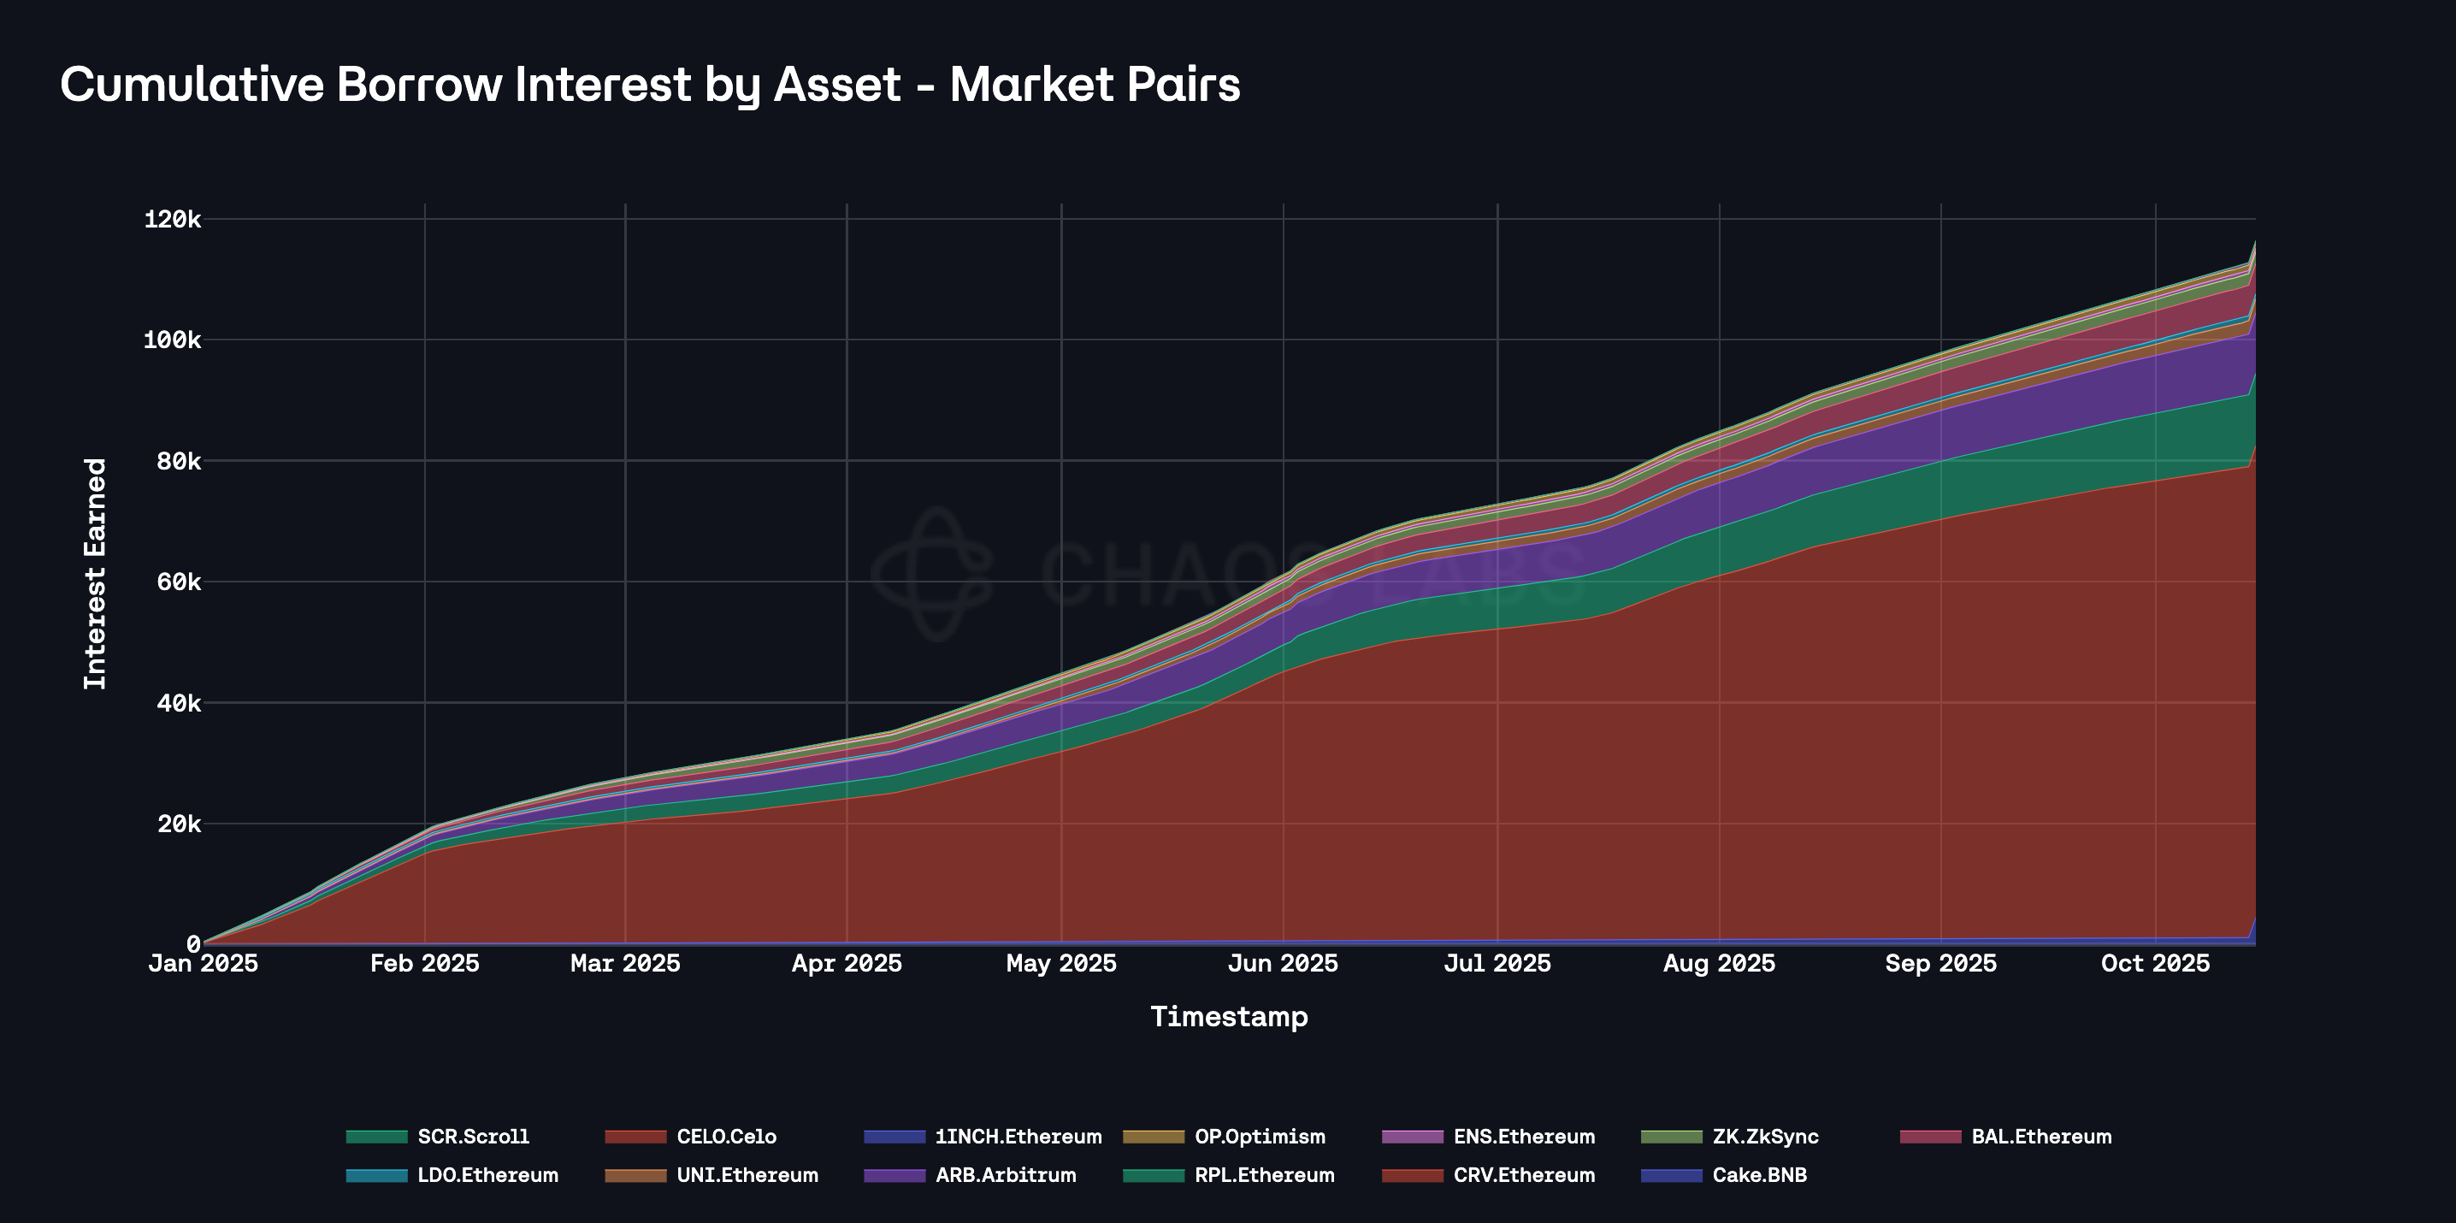
Task: Toggle the CELO.Celo legend entry
Action: pos(725,1137)
